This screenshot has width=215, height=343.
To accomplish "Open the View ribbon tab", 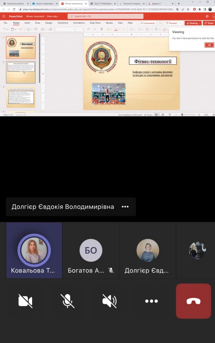I will pos(120,23).
